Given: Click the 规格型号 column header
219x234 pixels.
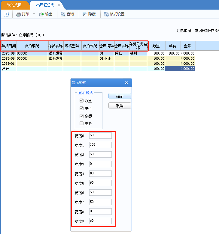Looking at the screenshot, I should click(x=72, y=46).
